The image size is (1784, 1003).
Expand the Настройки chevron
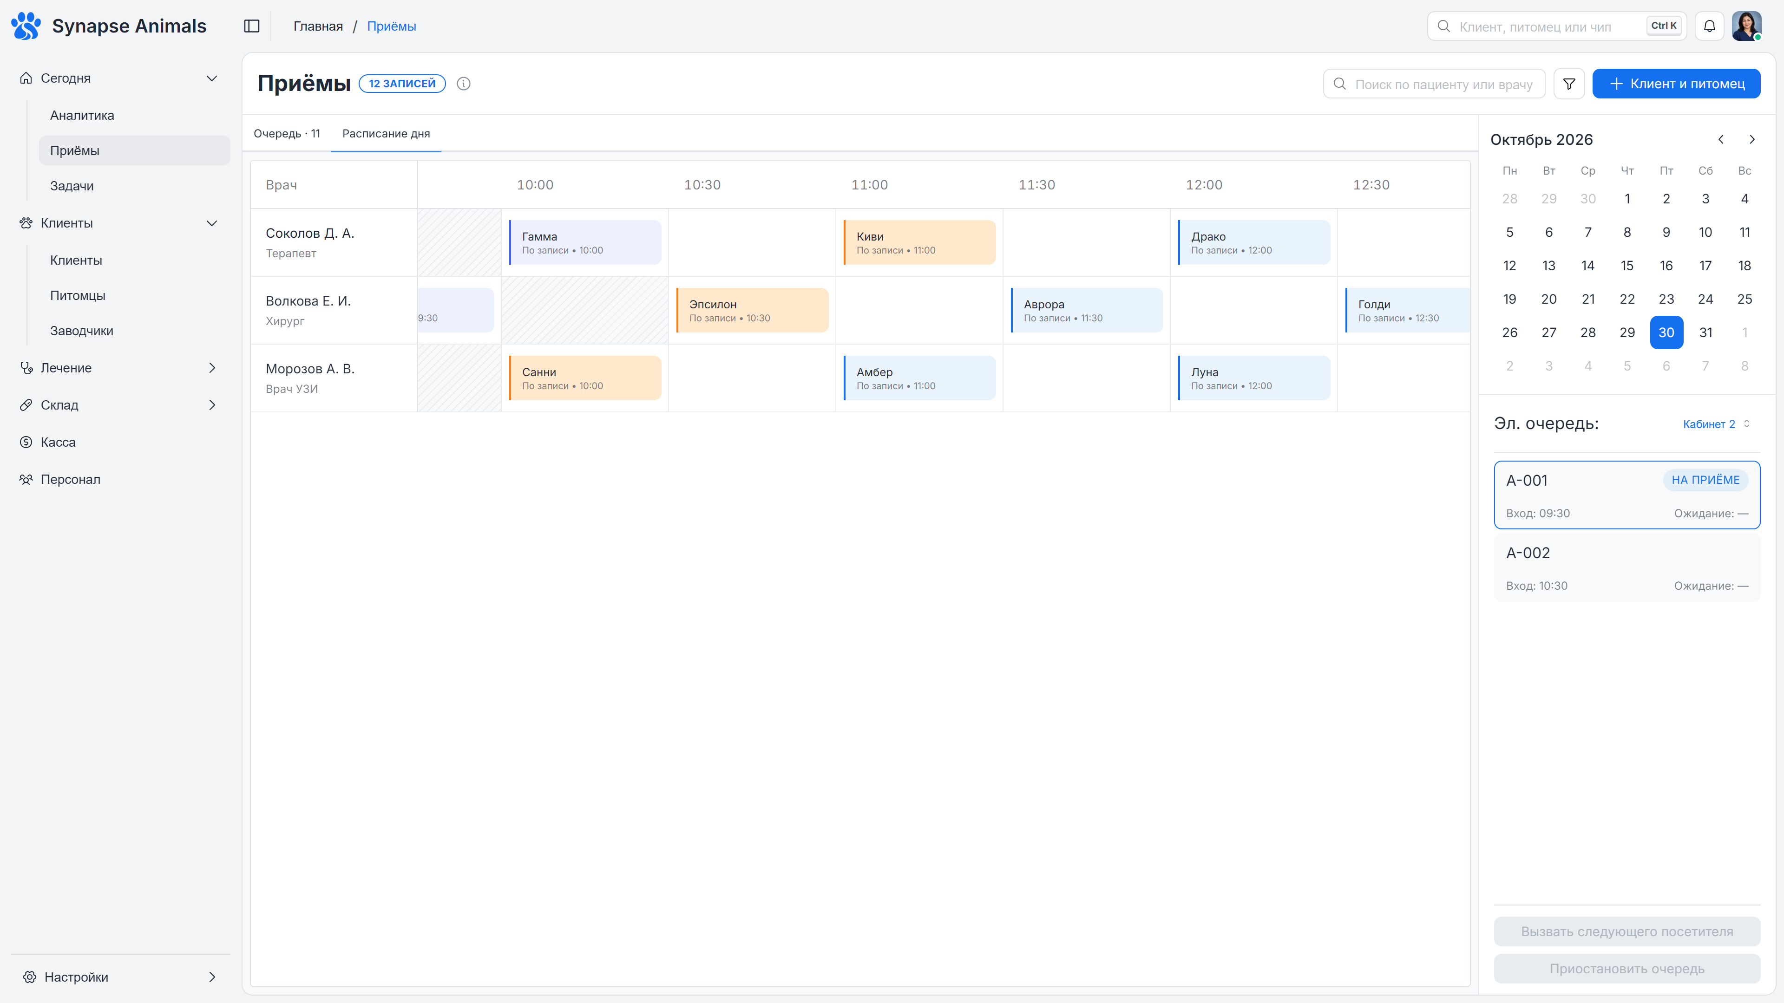click(212, 977)
